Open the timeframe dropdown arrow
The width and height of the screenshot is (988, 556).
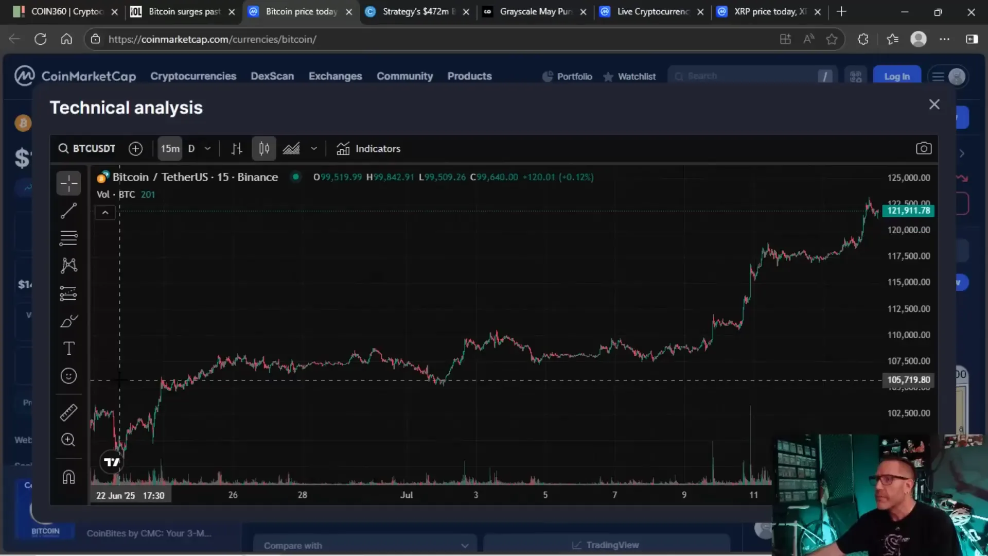point(208,149)
